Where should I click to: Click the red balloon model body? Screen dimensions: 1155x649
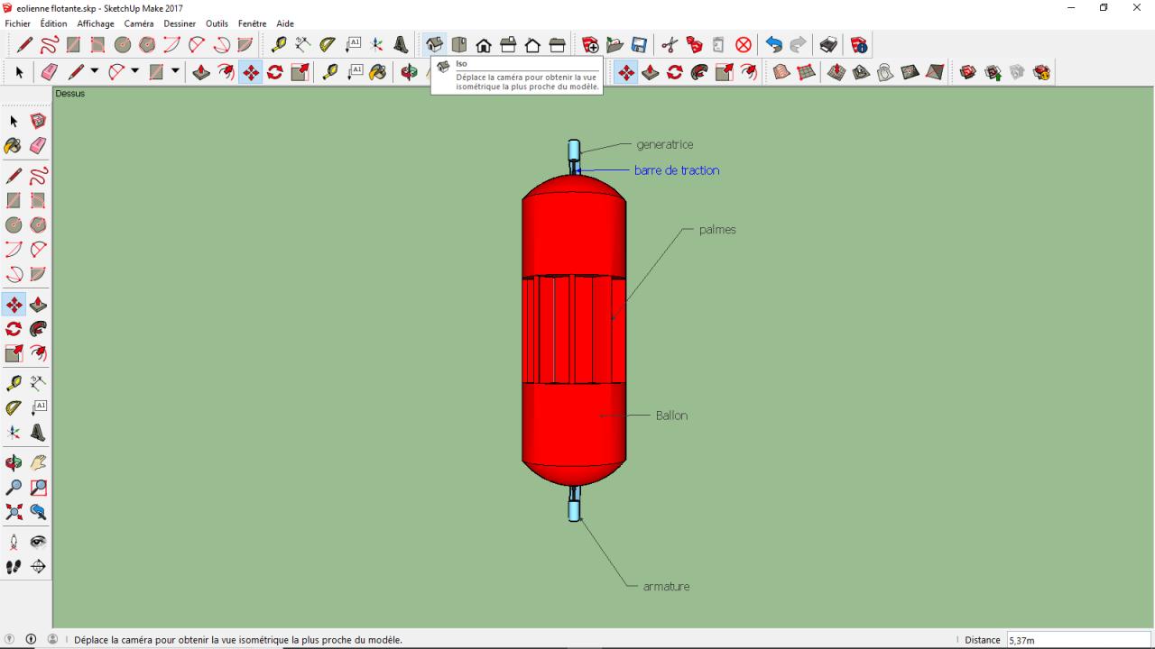click(574, 330)
